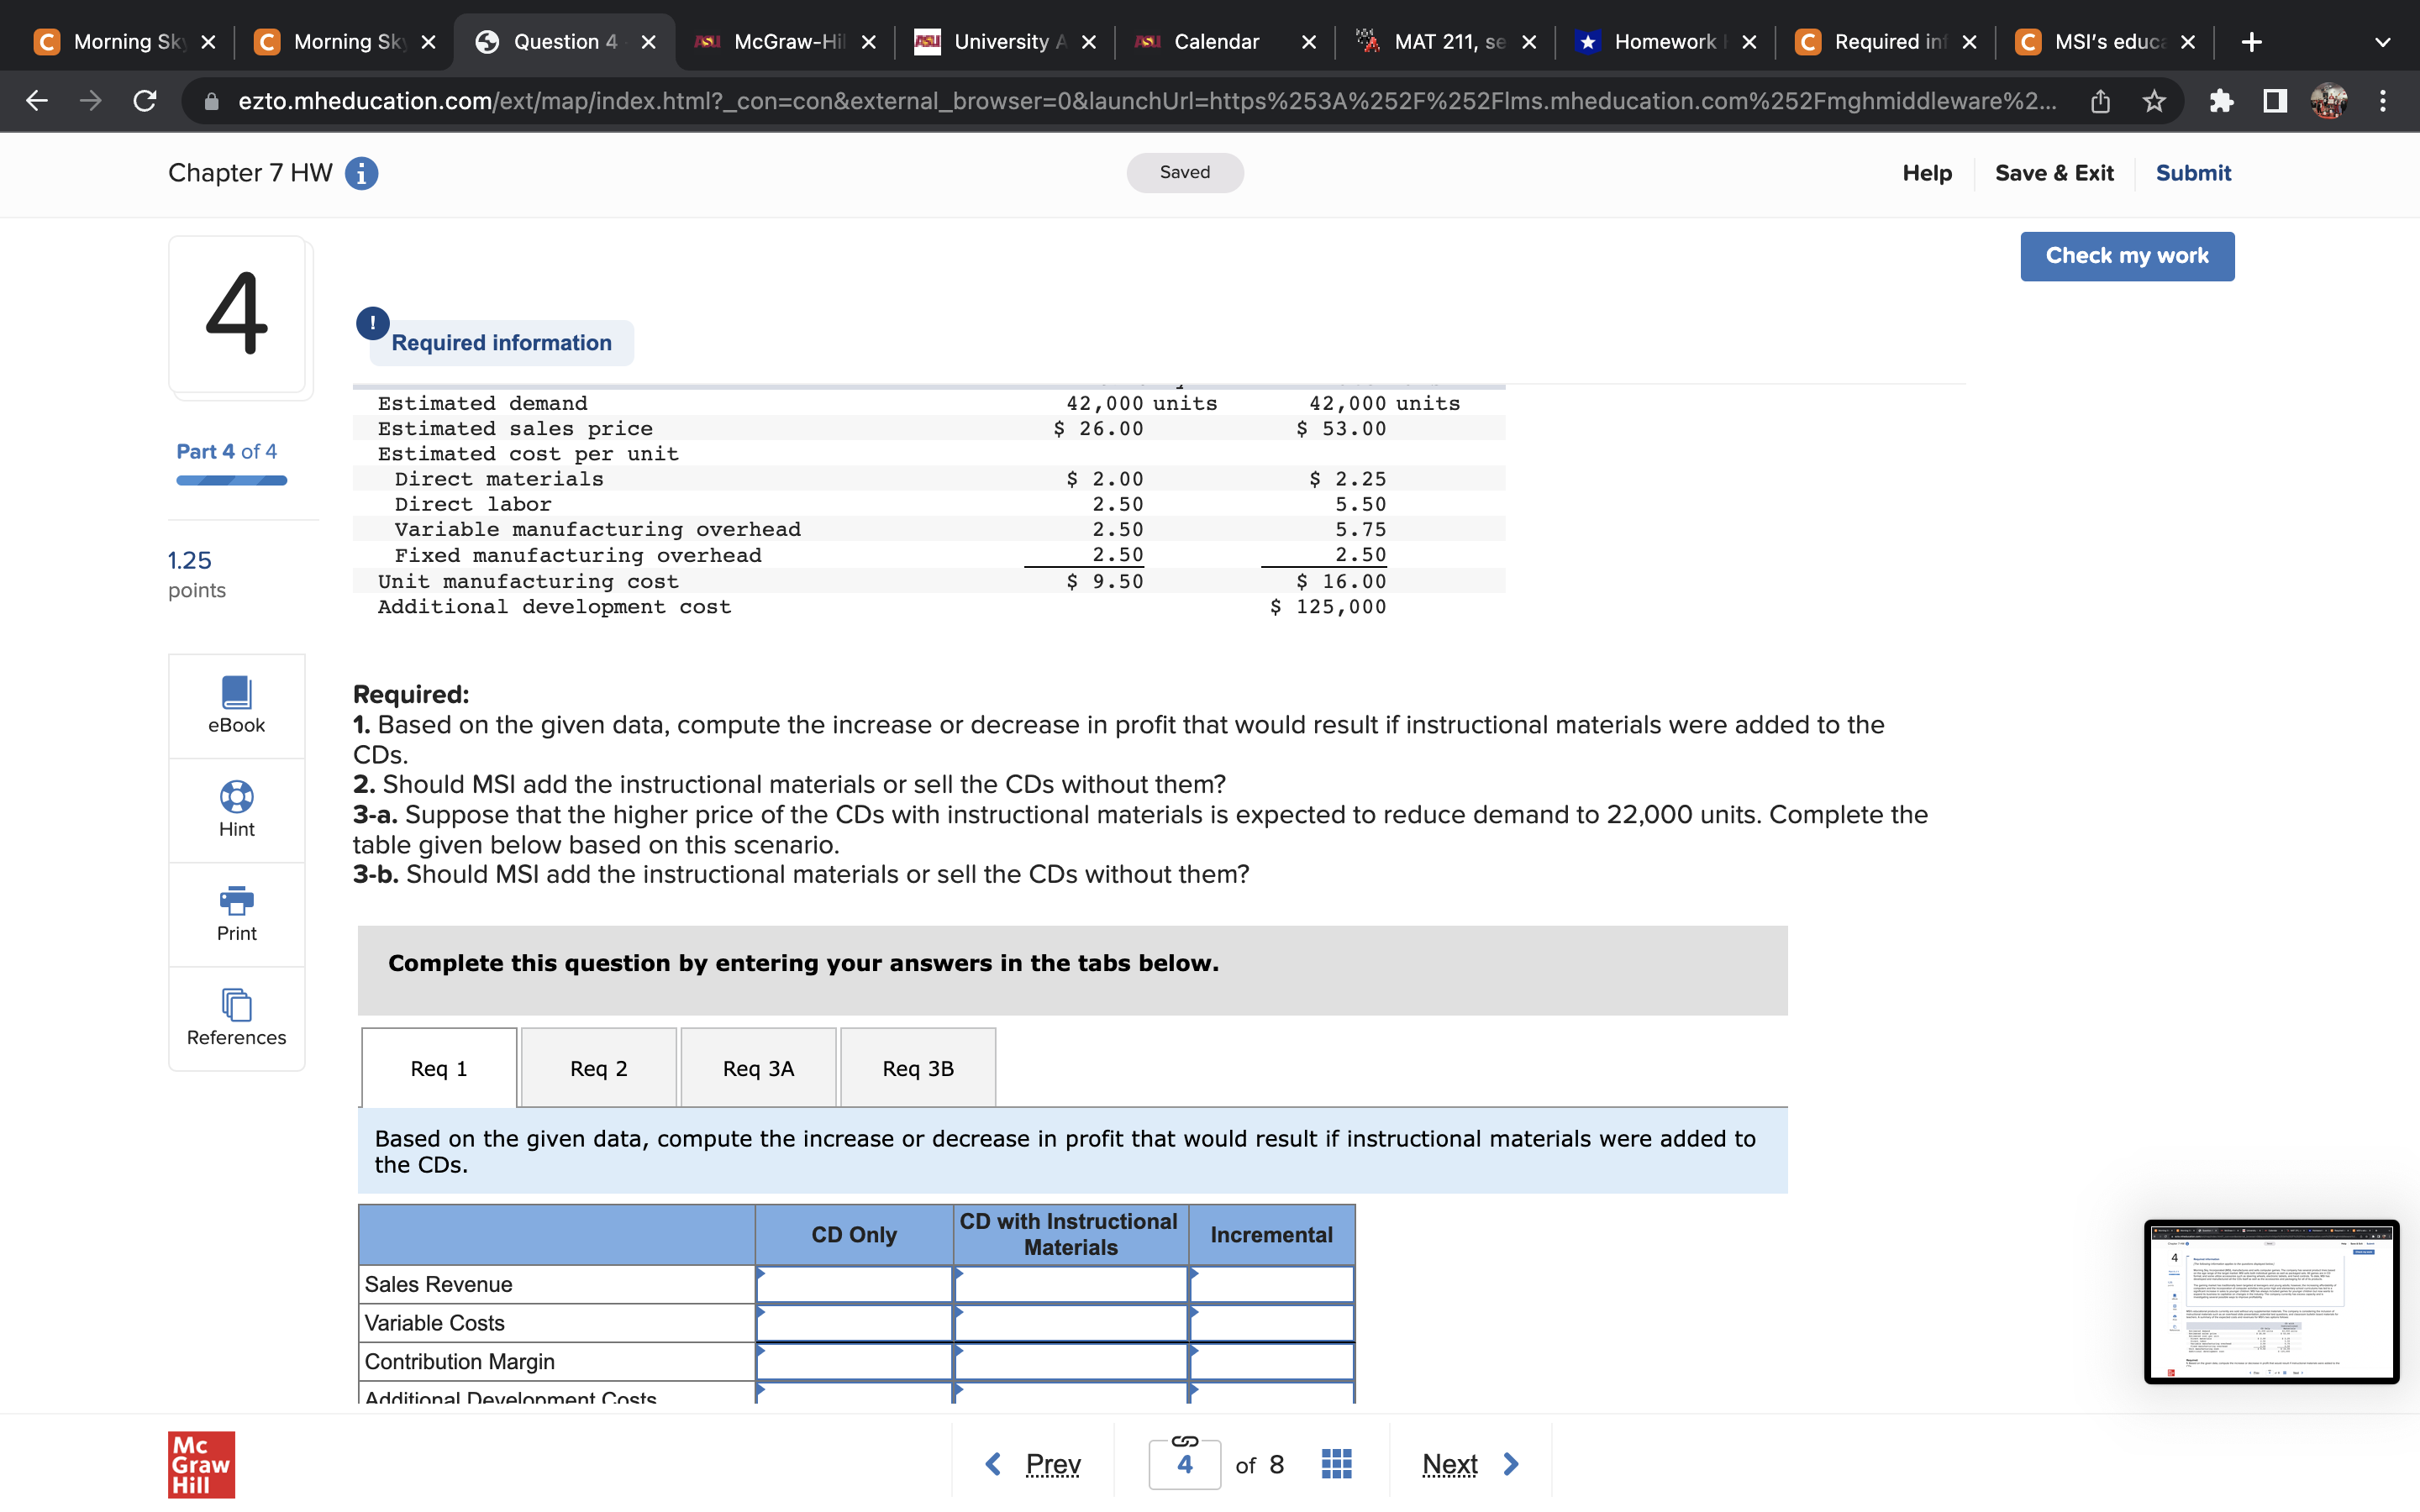
Task: Click the Hint lifesaver icon
Action: click(236, 797)
